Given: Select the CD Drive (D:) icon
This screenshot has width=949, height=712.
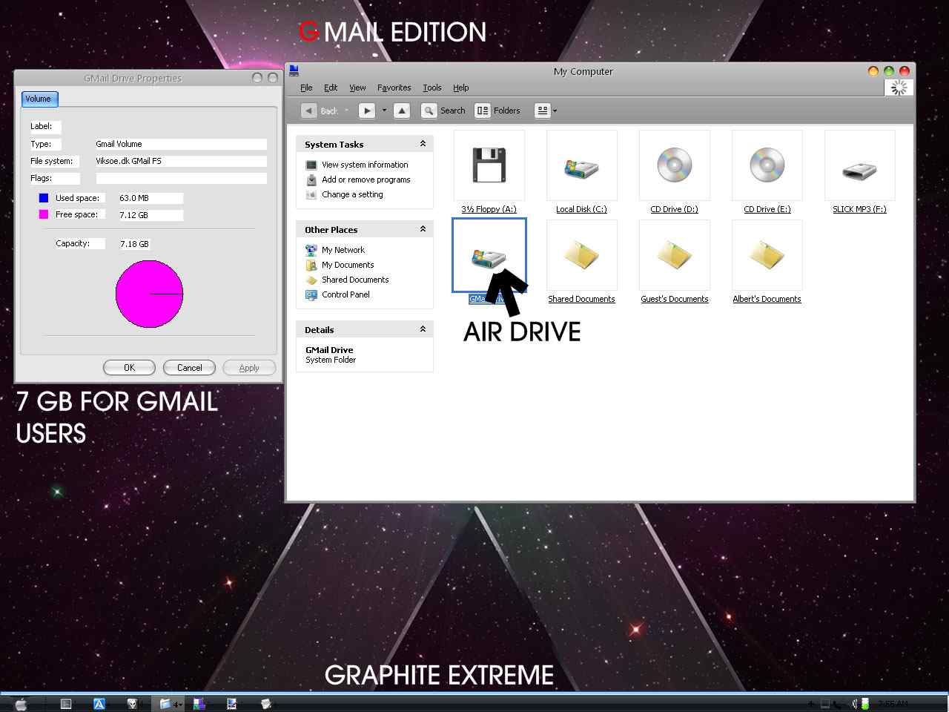Looking at the screenshot, I should pos(674,165).
